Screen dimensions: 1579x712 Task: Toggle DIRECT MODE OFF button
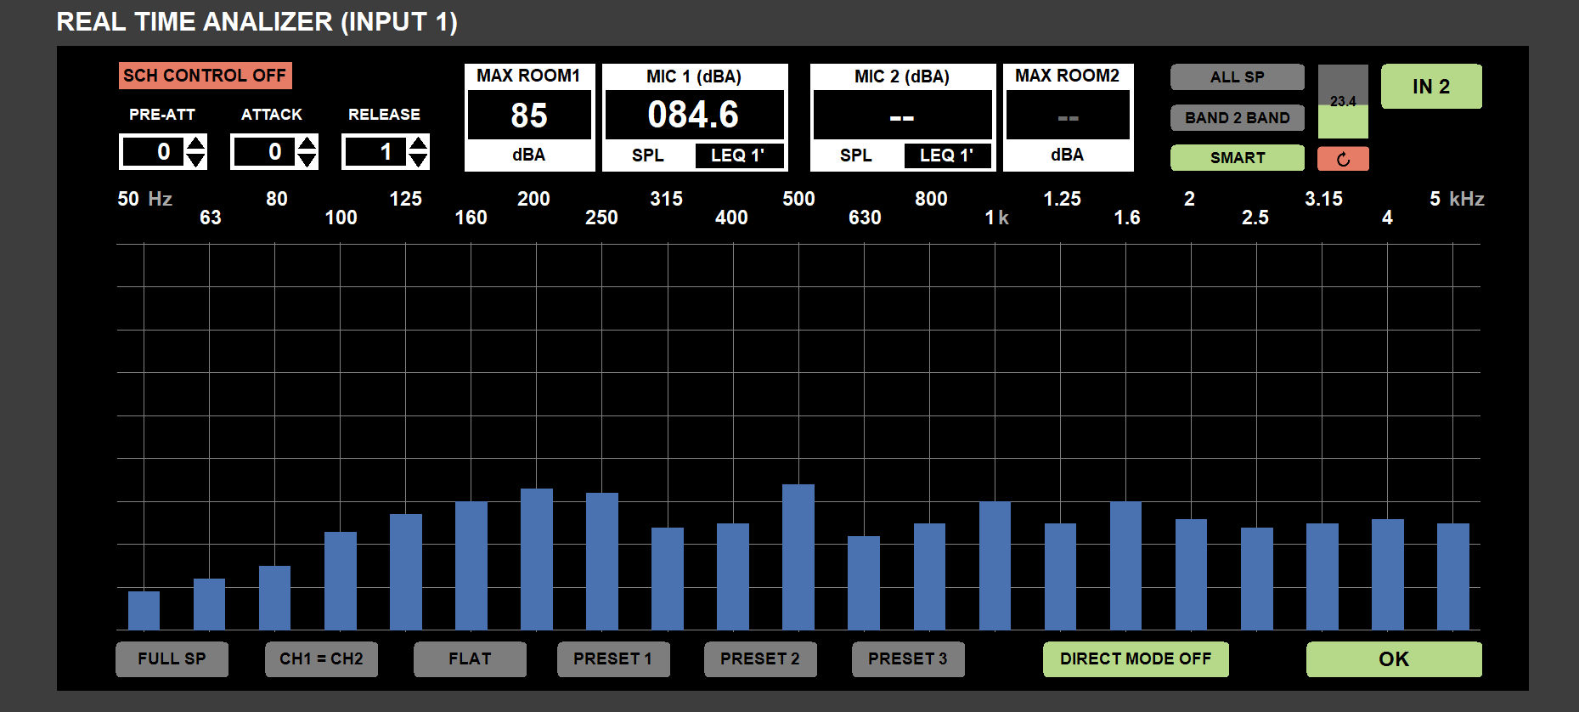coord(1135,659)
